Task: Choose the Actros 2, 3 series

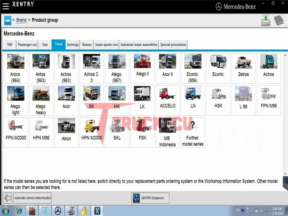Action: pos(92,68)
